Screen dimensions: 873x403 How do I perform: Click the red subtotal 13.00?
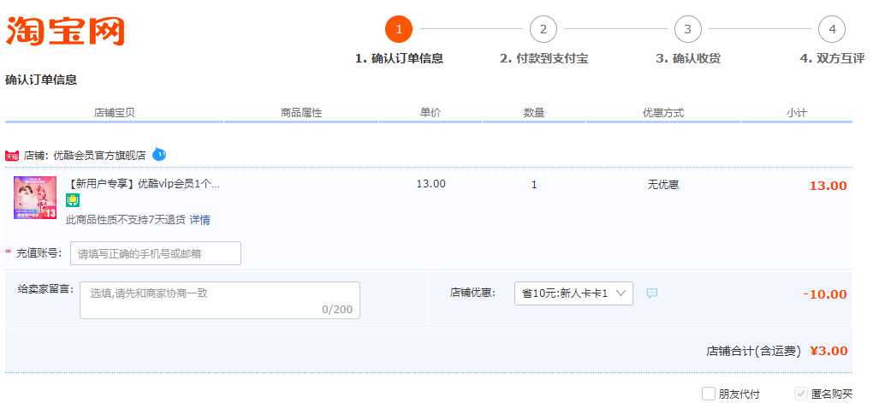point(828,186)
